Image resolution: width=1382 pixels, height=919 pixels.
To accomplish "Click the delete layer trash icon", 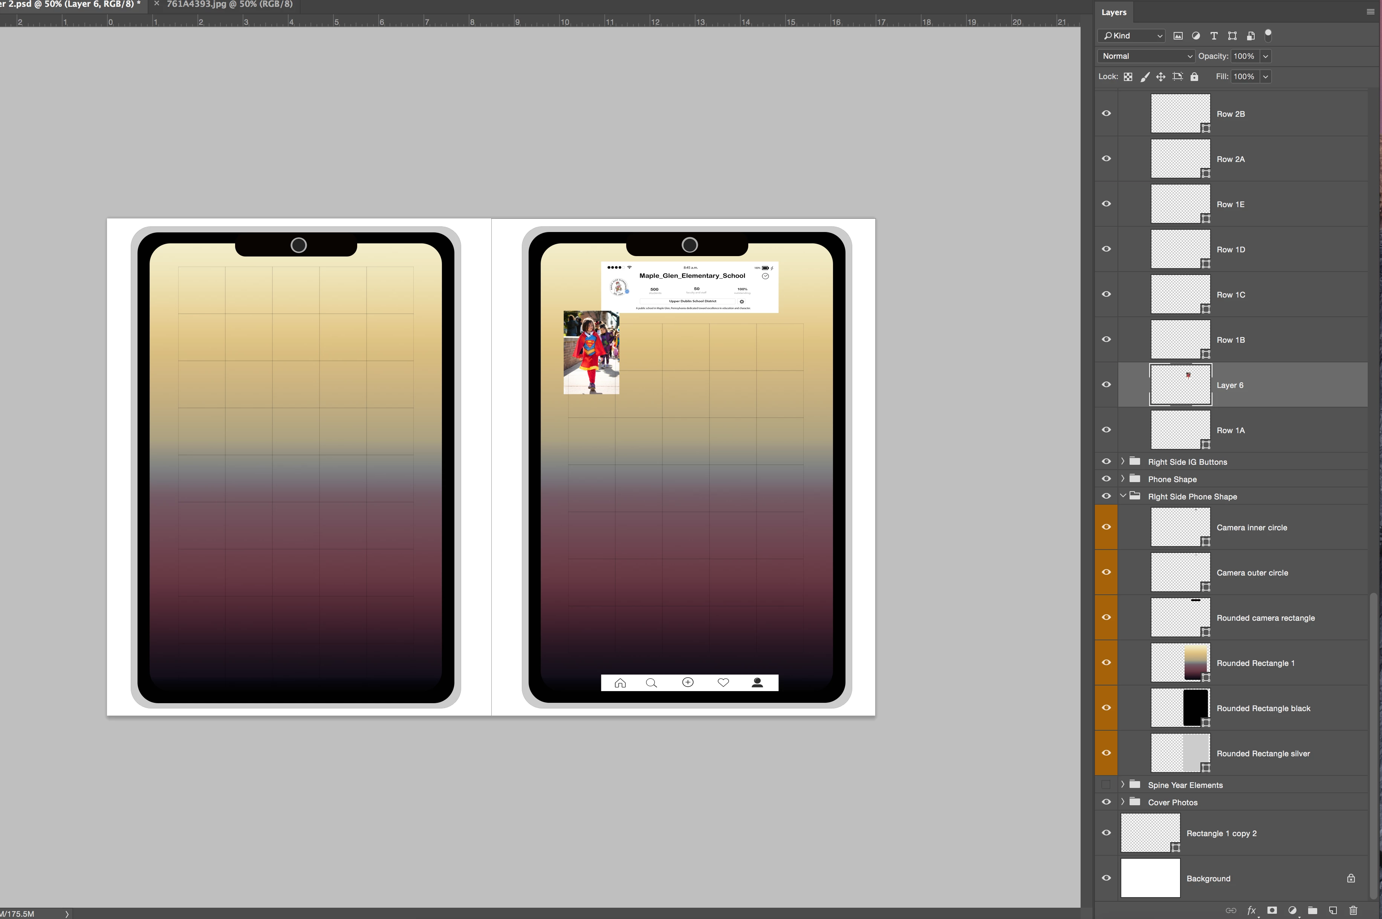I will [x=1353, y=910].
